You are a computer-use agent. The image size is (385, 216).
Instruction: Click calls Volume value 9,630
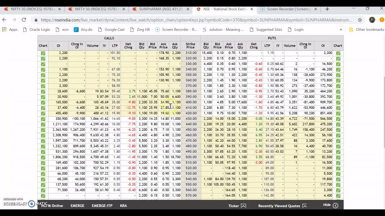94,135
